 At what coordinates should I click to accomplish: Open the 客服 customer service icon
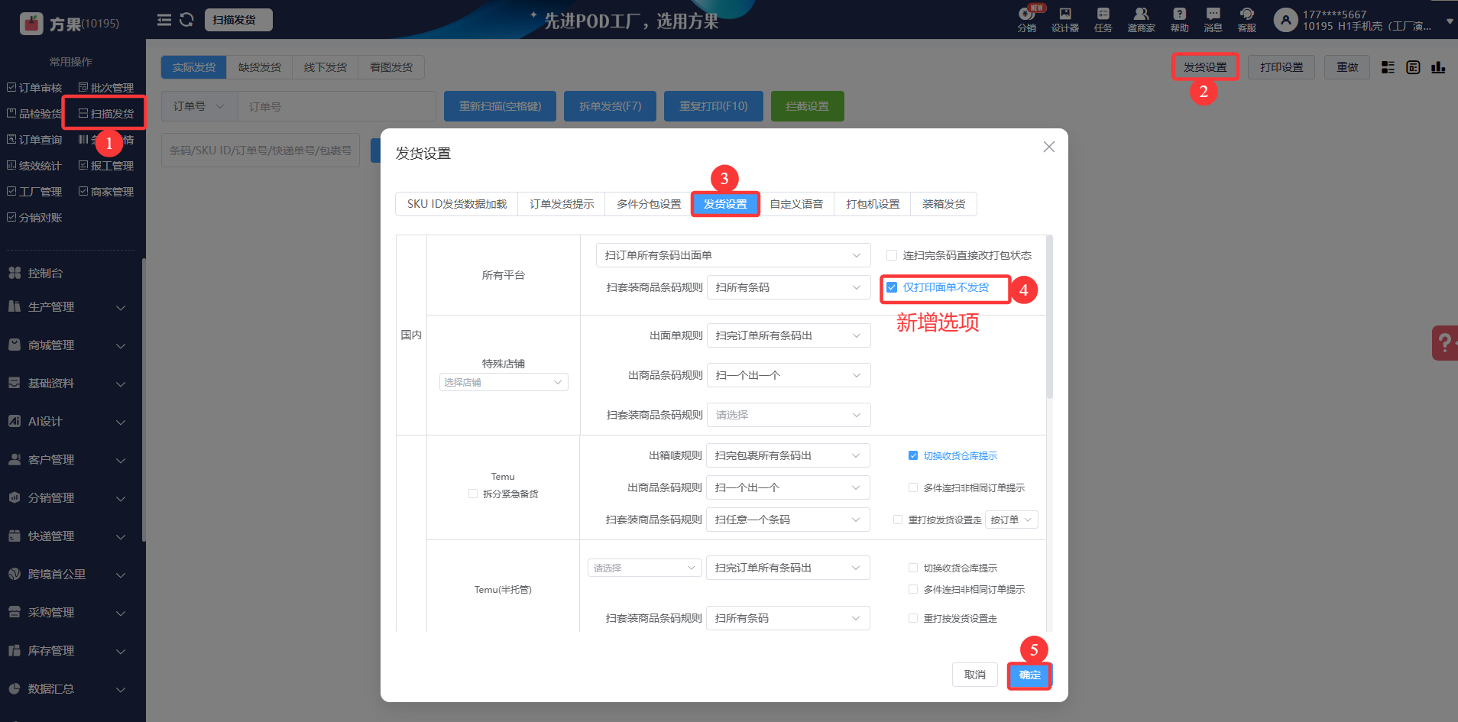pos(1246,19)
